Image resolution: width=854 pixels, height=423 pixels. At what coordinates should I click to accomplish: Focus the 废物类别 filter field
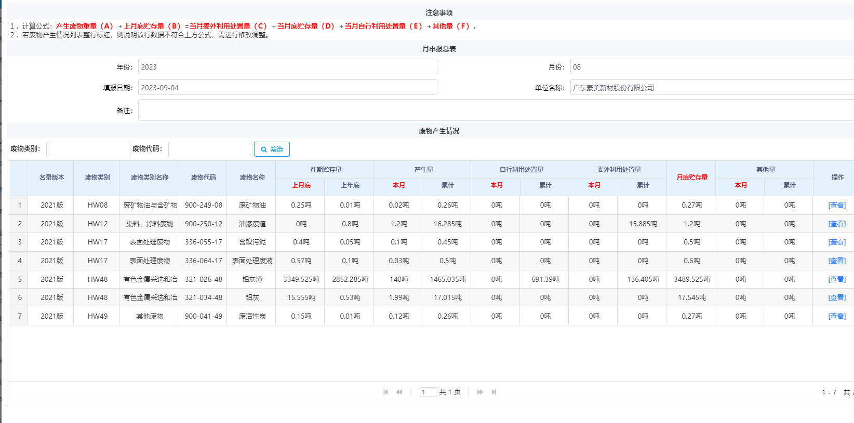point(88,149)
